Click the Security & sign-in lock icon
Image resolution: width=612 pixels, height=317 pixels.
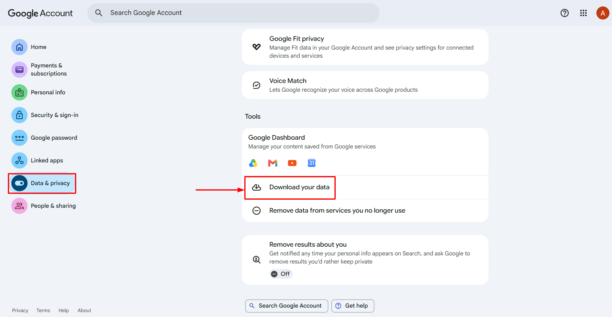(19, 115)
